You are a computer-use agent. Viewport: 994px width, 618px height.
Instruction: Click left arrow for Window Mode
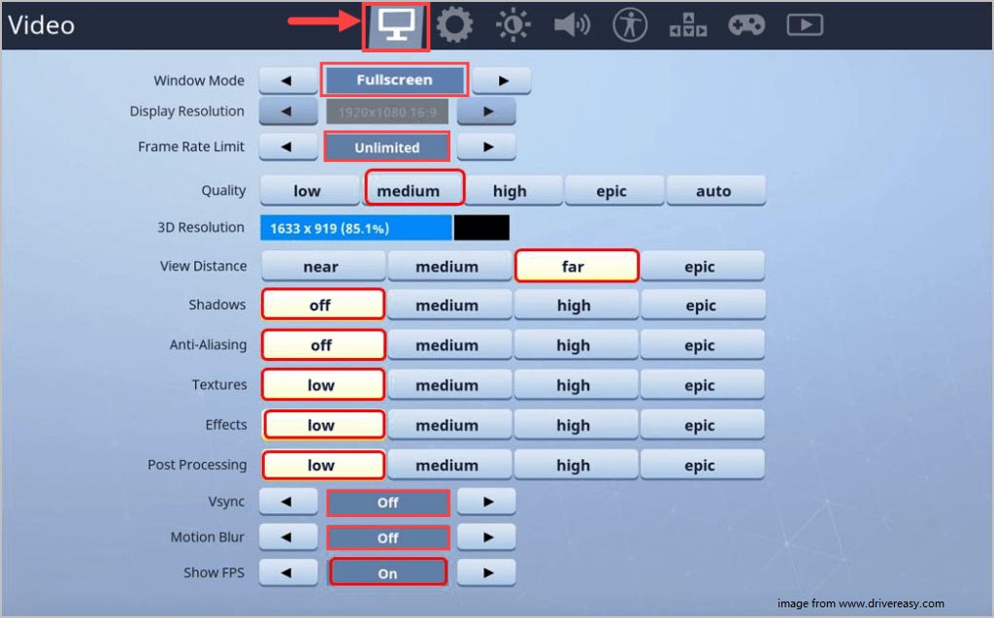(x=288, y=81)
